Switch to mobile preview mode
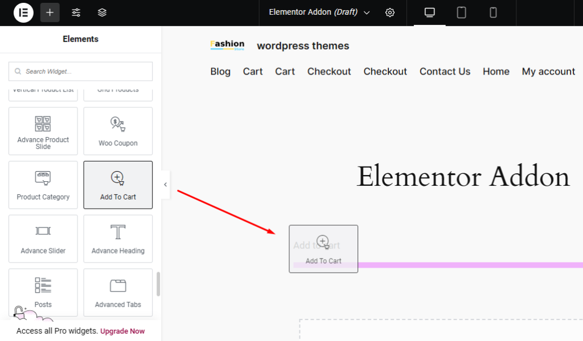 pyautogui.click(x=493, y=13)
